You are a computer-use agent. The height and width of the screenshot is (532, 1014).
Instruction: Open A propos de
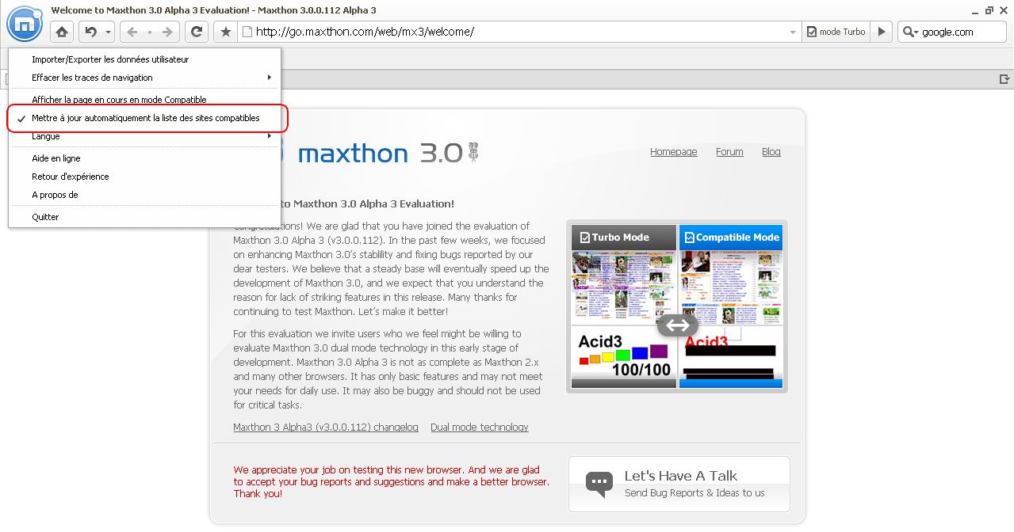point(144,195)
